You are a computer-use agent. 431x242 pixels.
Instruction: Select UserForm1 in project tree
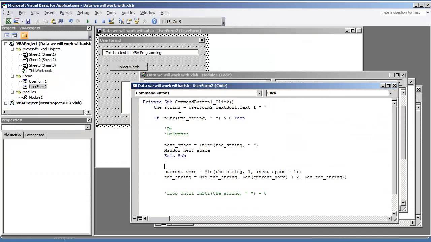[x=38, y=81]
